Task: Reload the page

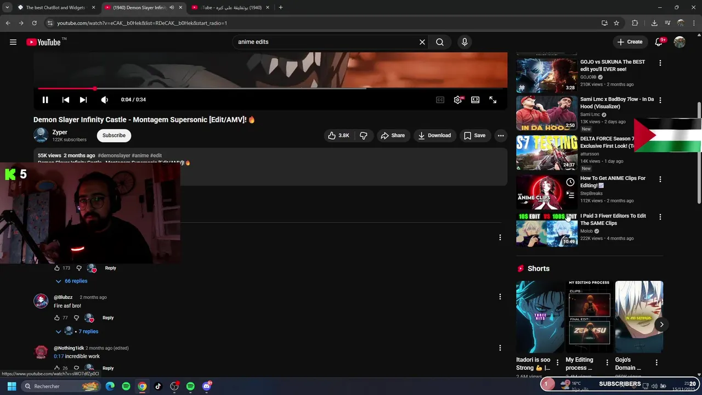Action: (34, 23)
